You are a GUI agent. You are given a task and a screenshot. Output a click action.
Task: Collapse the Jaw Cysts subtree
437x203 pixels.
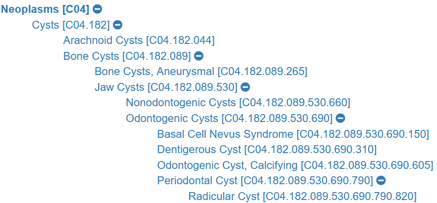pyautogui.click(x=245, y=87)
